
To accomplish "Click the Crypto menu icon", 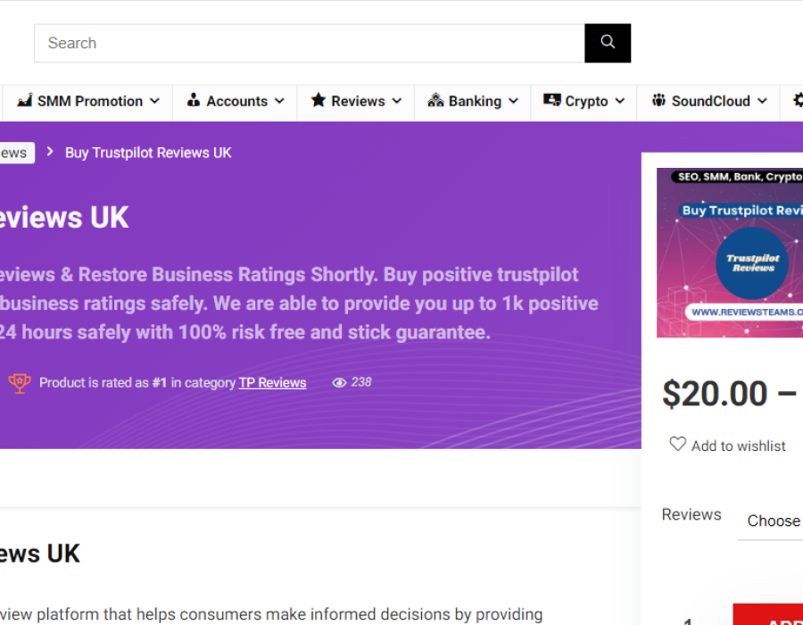I will [x=552, y=101].
